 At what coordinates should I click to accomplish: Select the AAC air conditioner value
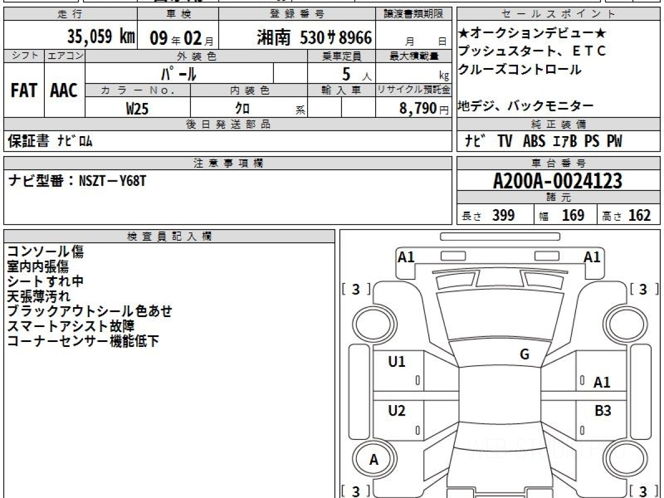click(64, 90)
